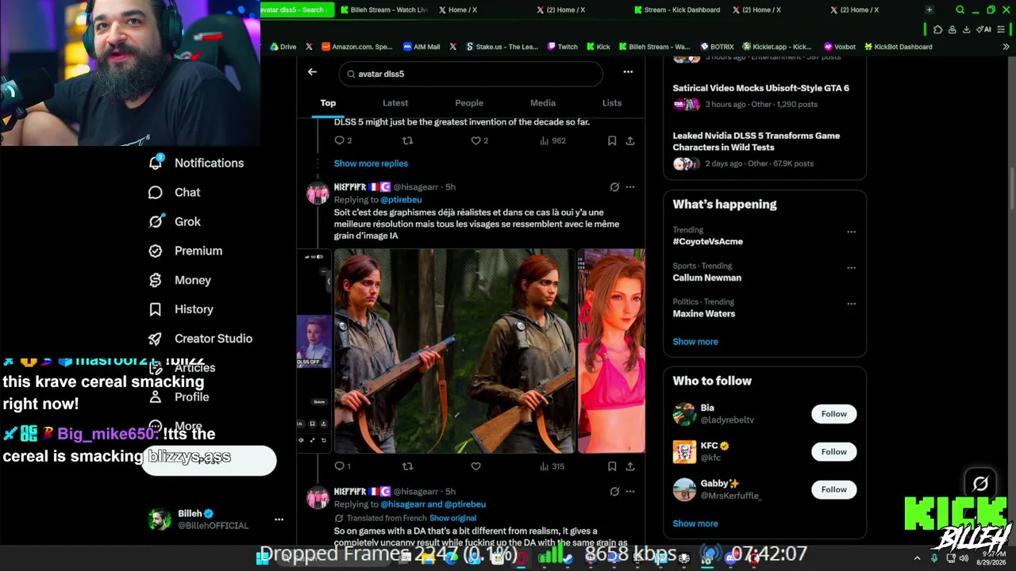Open the Twitch bookmark
The height and width of the screenshot is (571, 1016).
(563, 47)
